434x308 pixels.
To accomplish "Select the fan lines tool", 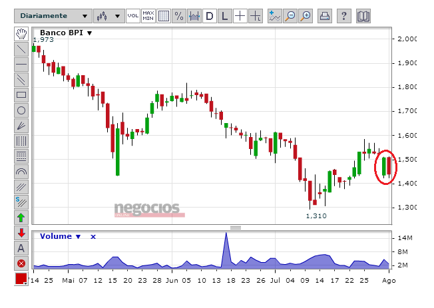I will pyautogui.click(x=21, y=126).
